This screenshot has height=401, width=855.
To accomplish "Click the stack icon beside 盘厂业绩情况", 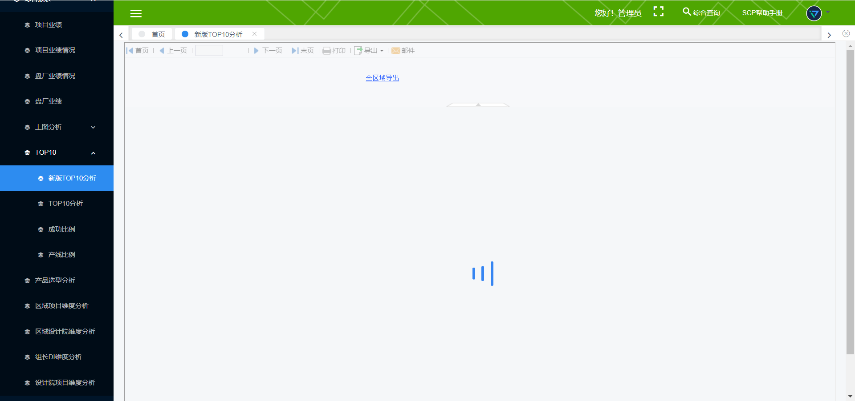I will 27,76.
